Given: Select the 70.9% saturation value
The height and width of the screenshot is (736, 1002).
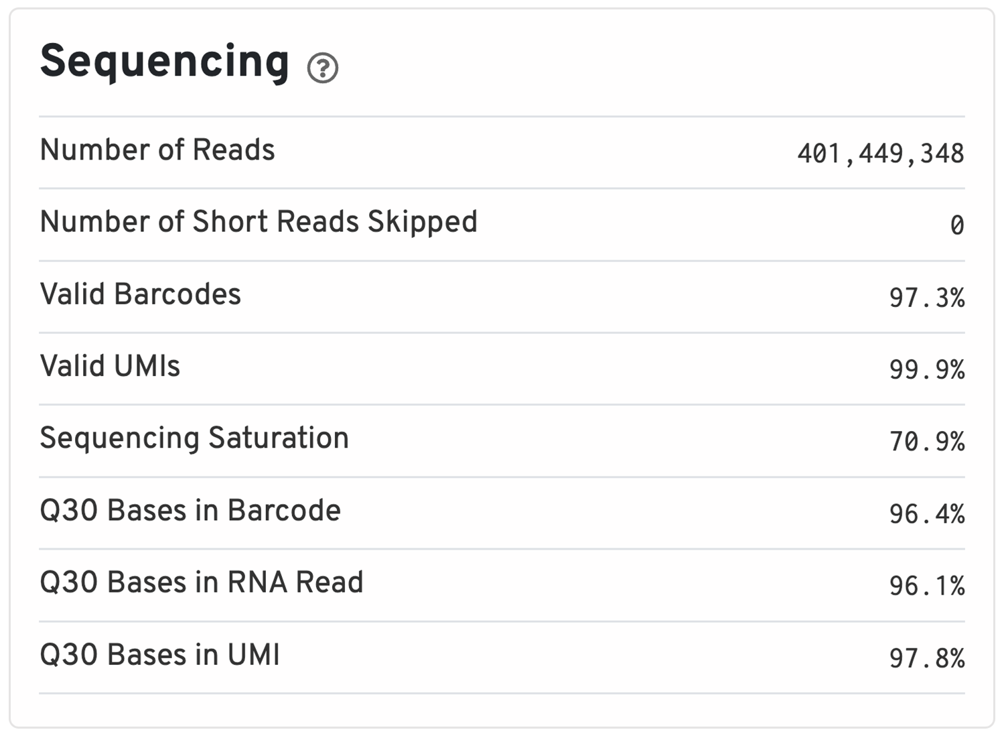Looking at the screenshot, I should pos(926,442).
